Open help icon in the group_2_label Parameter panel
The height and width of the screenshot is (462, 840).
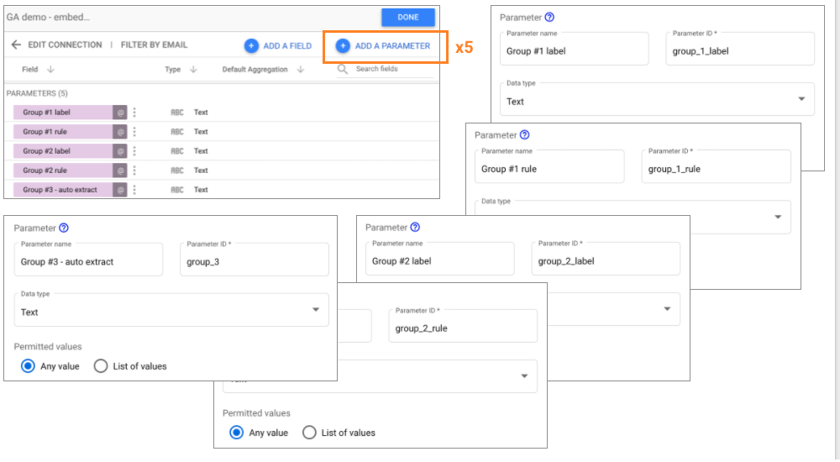point(415,228)
